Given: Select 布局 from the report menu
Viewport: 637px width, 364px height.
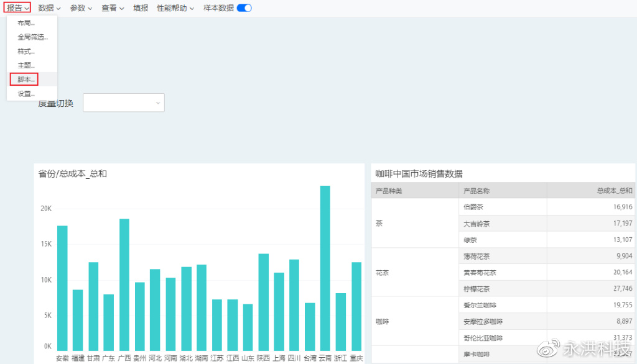Looking at the screenshot, I should click(25, 22).
